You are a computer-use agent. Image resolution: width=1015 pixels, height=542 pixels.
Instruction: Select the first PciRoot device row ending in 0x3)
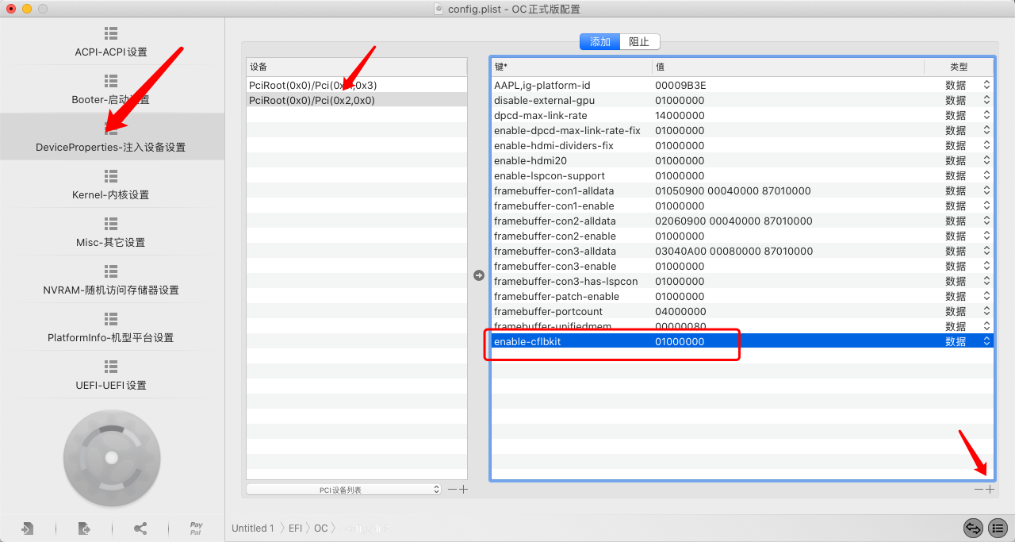357,85
